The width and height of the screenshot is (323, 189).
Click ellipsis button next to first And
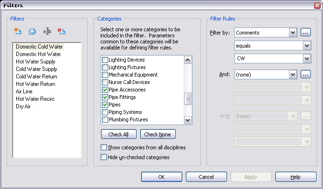point(305,74)
